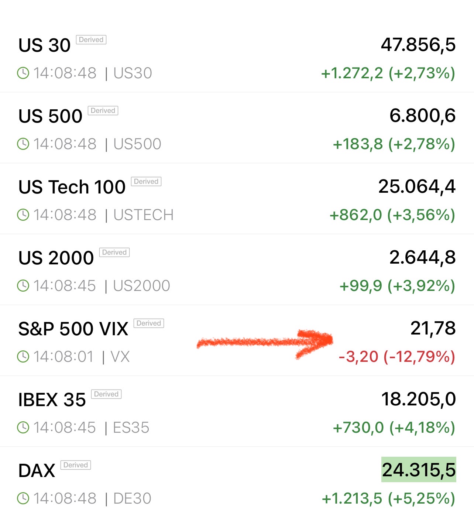Tap the US Tech 100 change +862,0 (+3,56%)
The image size is (474, 511).
392,215
